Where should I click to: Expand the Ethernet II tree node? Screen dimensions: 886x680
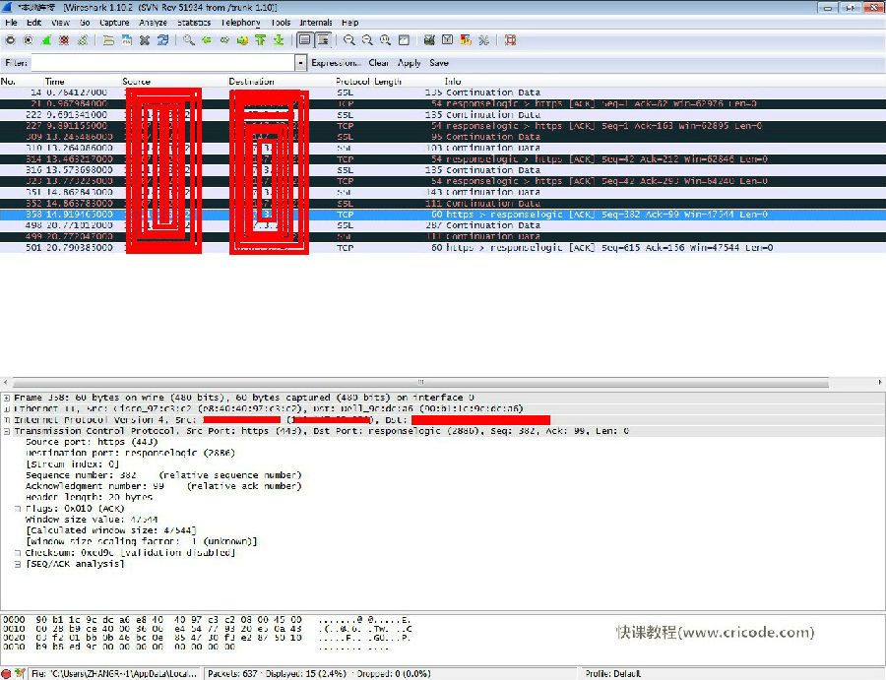(x=7, y=409)
